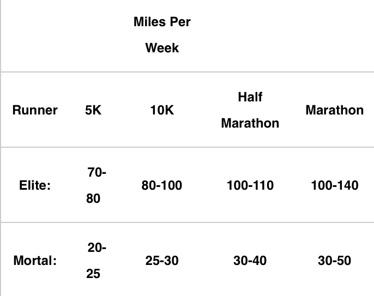The width and height of the screenshot is (374, 296).
Task: Click the Miles Per Week heading
Action: 162,35
